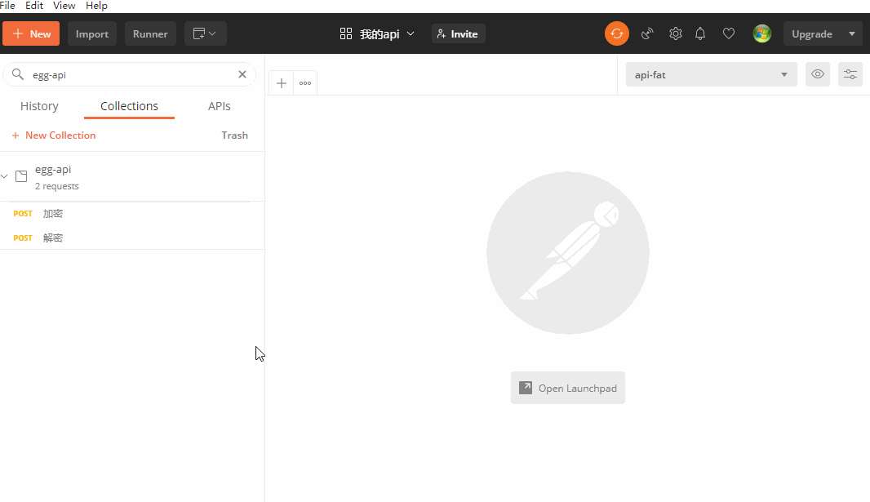
Task: Open the manage environments settings icon
Action: pyautogui.click(x=850, y=74)
